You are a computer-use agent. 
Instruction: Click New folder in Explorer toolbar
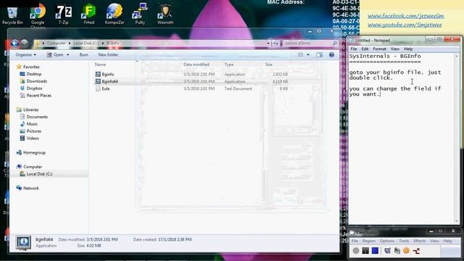[108, 55]
